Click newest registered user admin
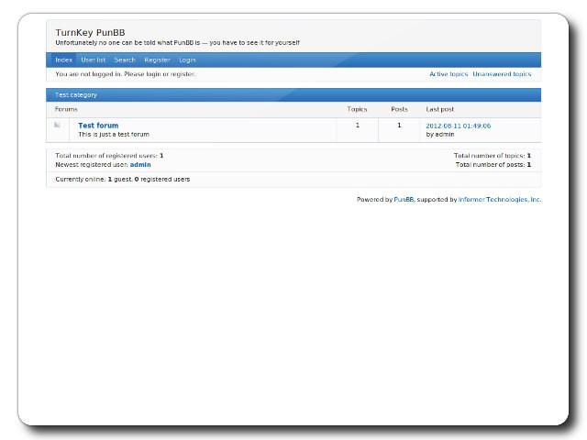This screenshot has width=587, height=440. point(140,164)
